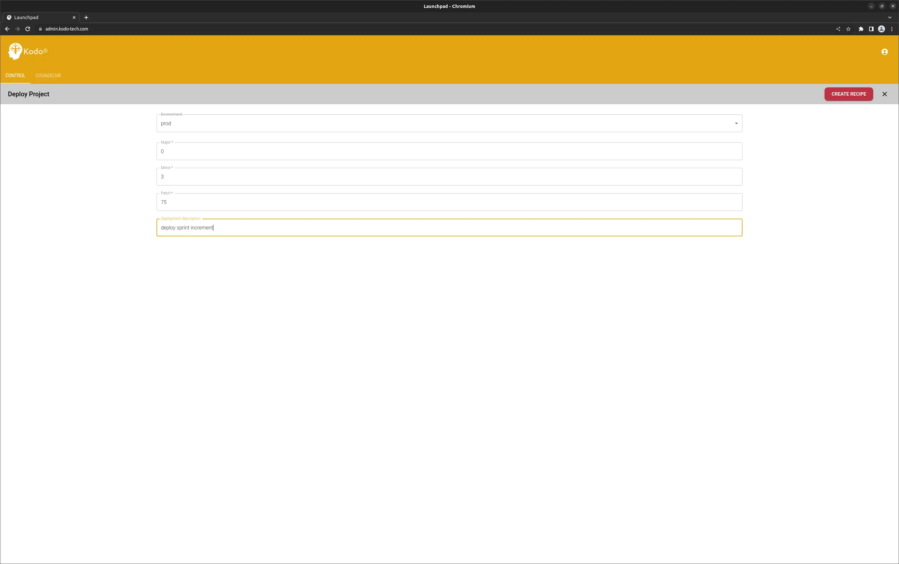Reload the page with refresh icon
This screenshot has height=564, width=899.
point(28,29)
